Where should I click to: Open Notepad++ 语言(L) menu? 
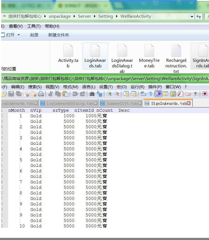tap(89, 87)
